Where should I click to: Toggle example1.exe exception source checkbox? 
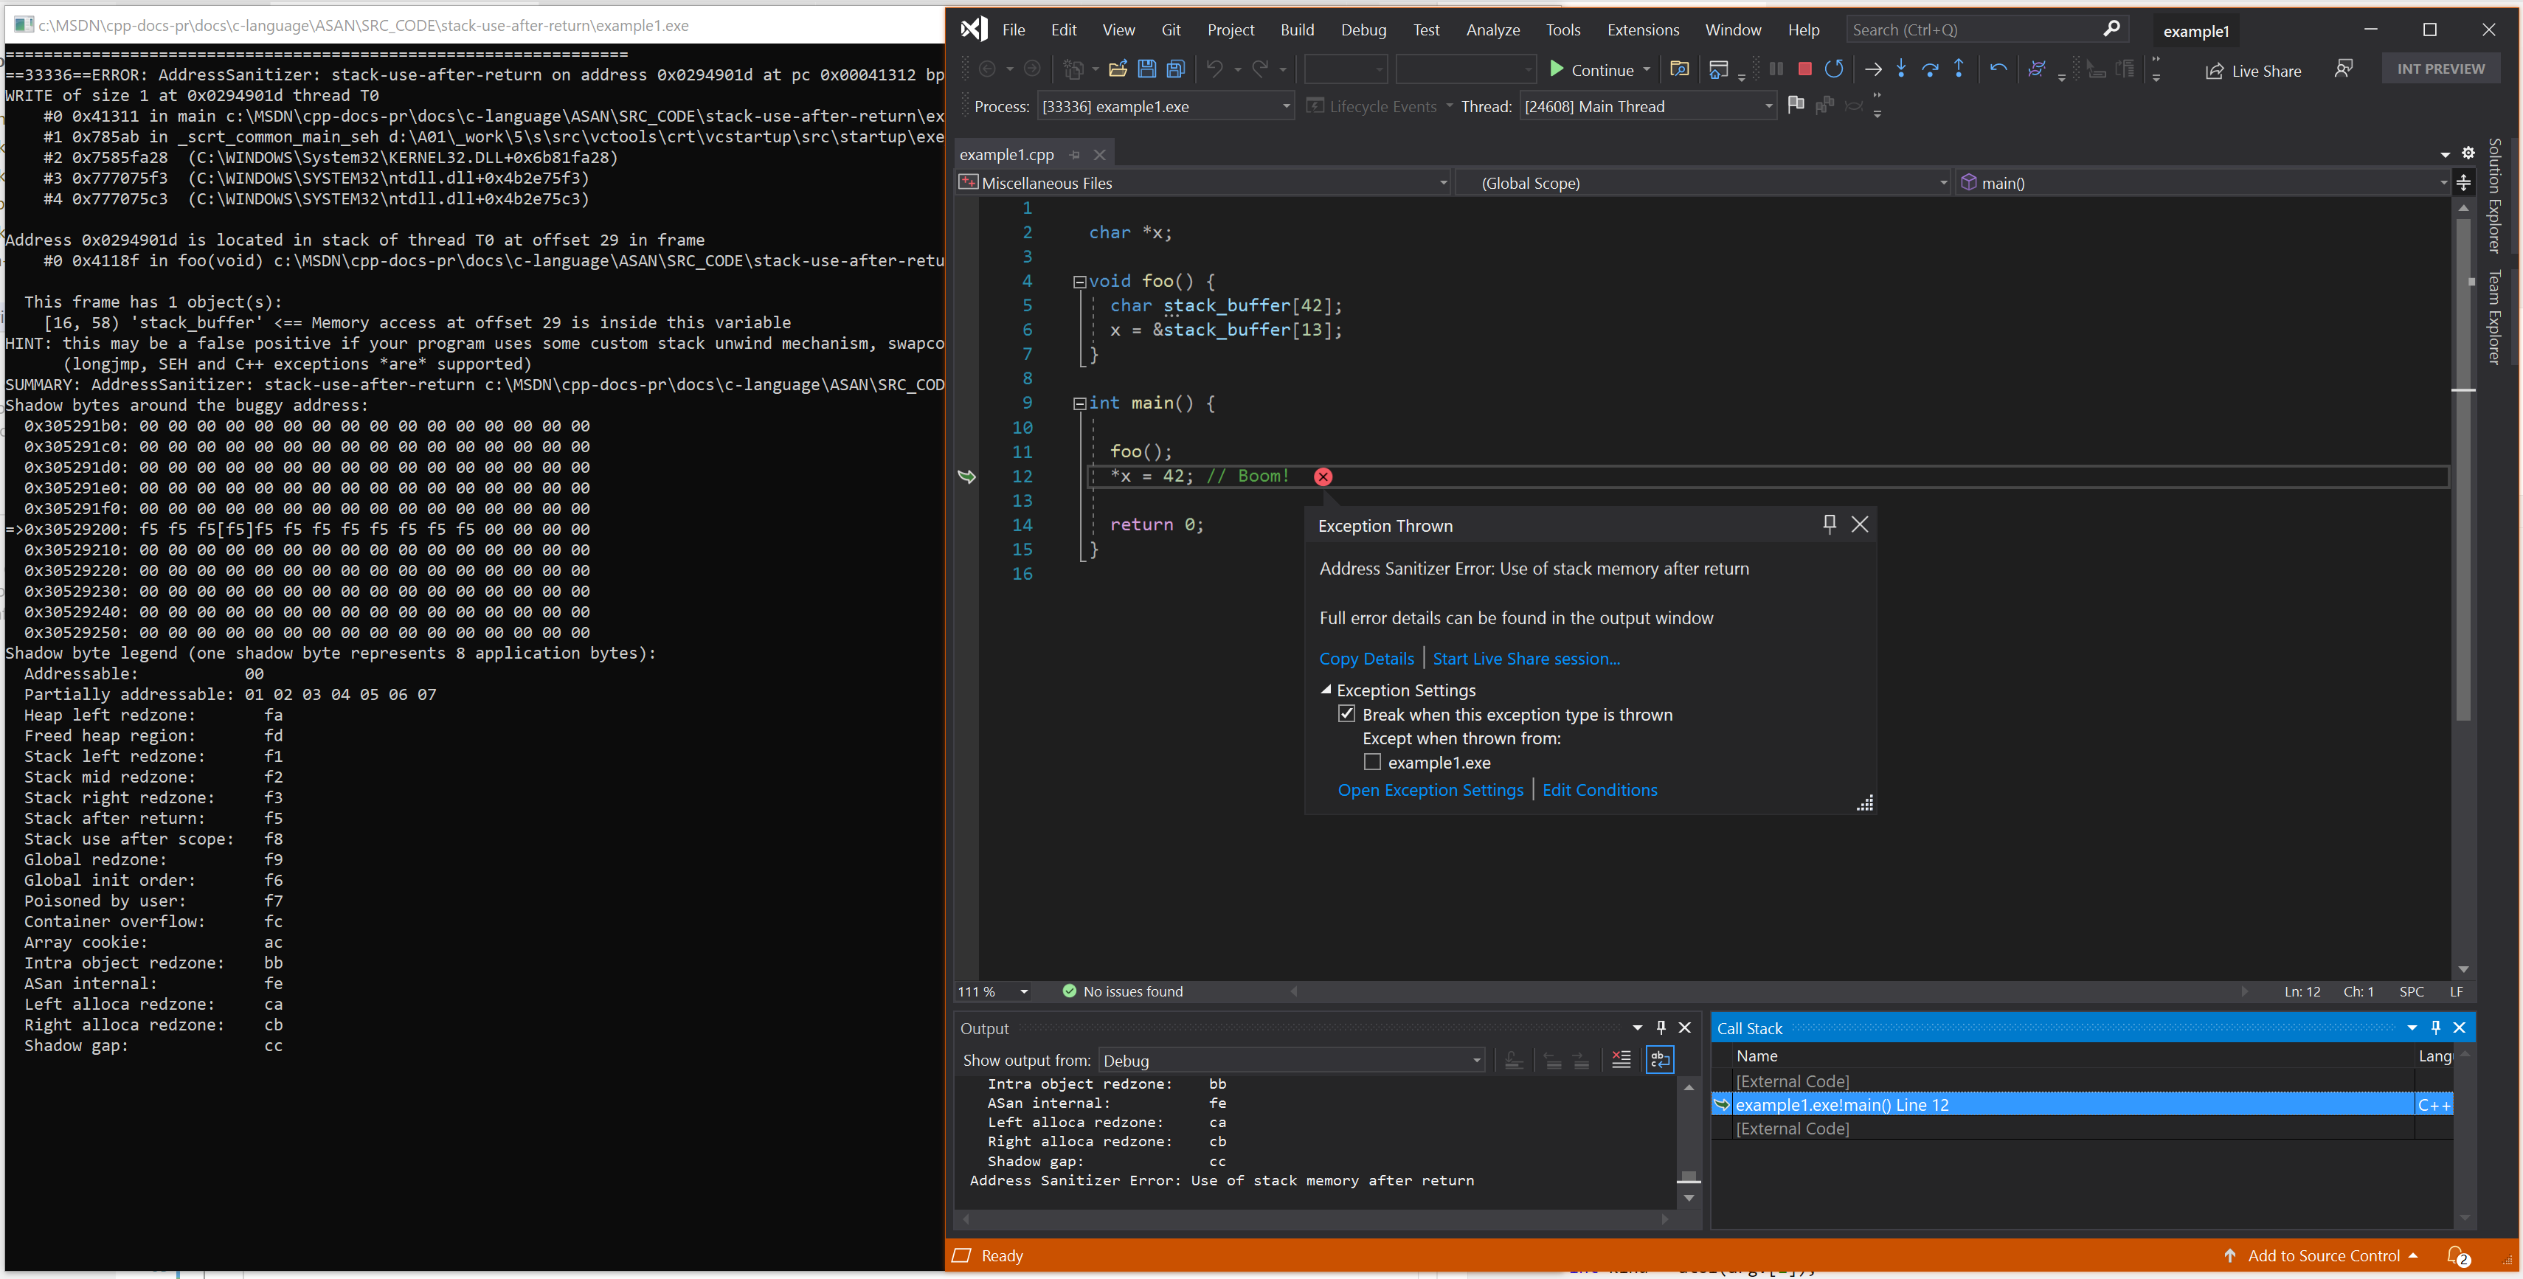click(x=1371, y=762)
